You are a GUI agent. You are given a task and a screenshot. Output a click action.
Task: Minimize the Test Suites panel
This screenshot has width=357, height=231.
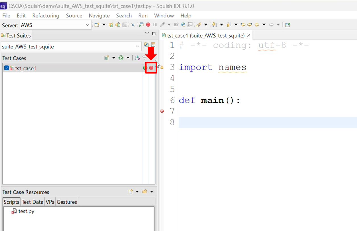point(147,33)
